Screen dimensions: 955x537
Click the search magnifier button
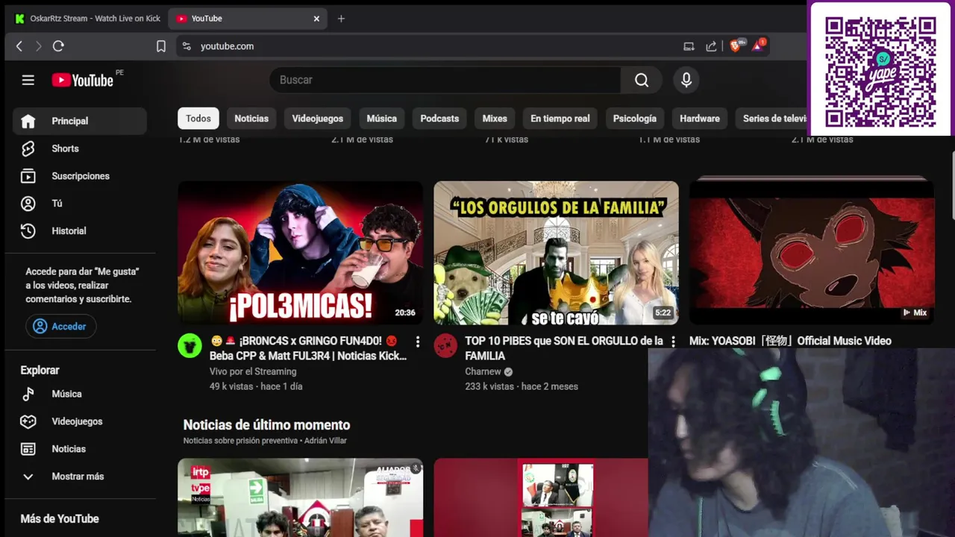(x=642, y=80)
